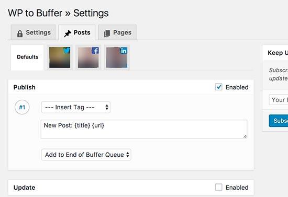Switch to the Pages tab
This screenshot has height=197, width=288.
tap(117, 32)
